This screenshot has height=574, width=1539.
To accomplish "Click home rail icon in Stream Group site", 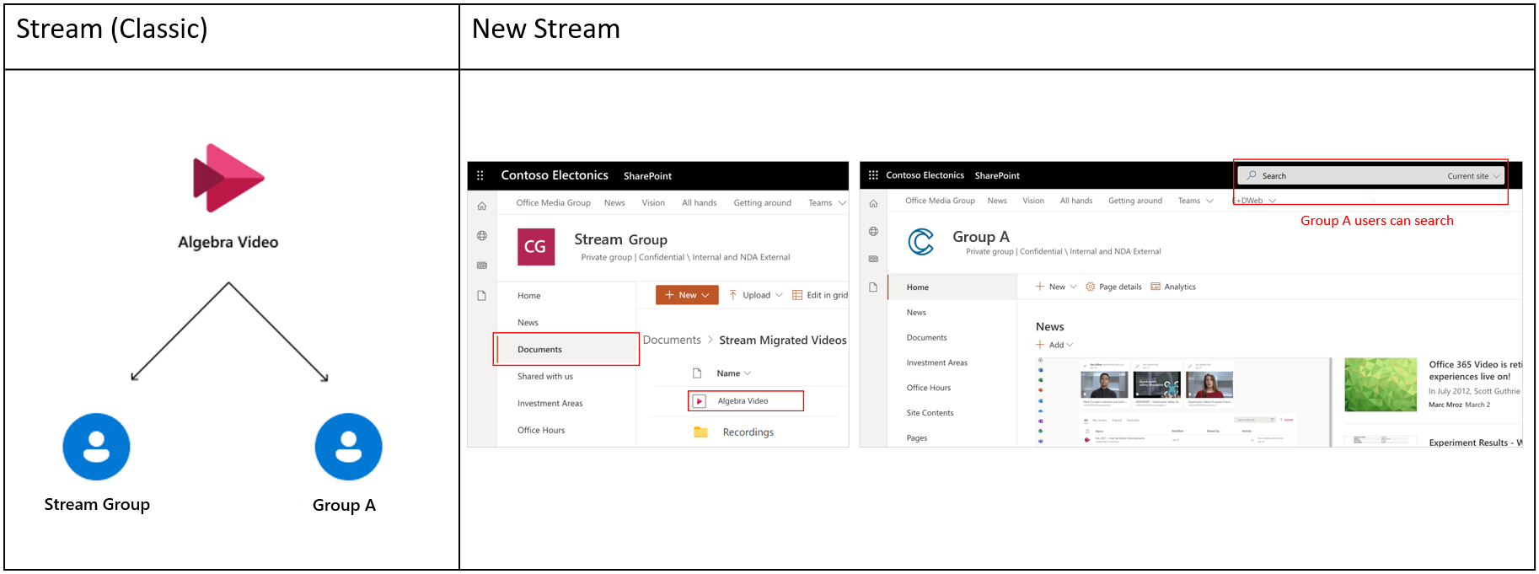I will (482, 206).
